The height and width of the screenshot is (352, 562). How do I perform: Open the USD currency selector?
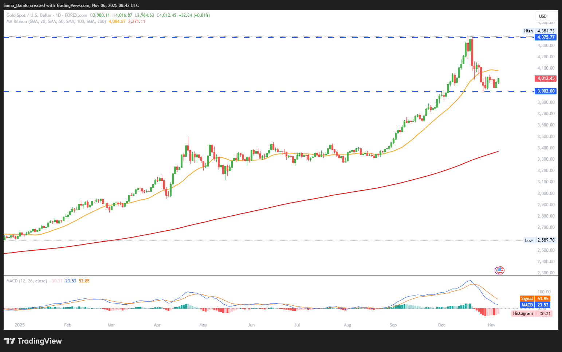546,16
